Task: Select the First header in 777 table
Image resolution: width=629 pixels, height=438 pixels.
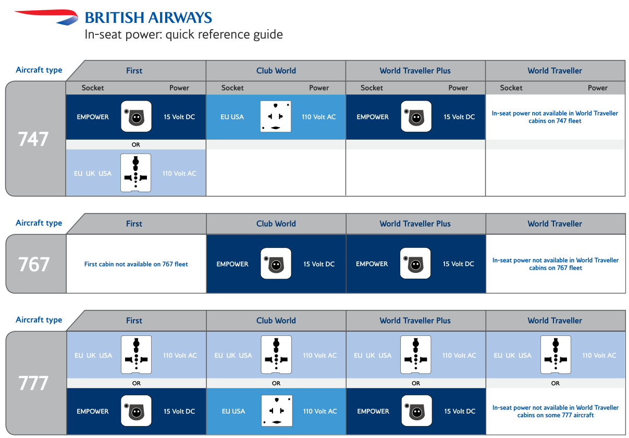Action: [134, 321]
